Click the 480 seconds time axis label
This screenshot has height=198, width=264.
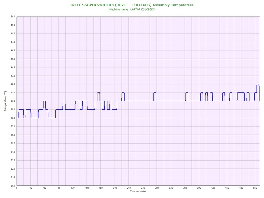[x=241, y=188]
